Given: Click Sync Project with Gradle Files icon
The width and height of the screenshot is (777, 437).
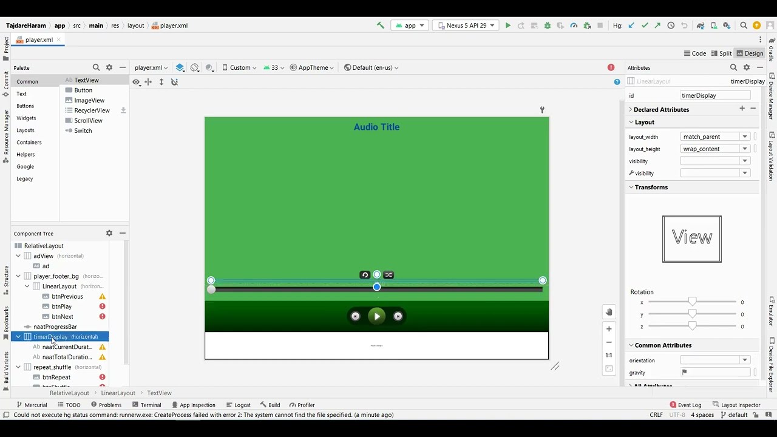Looking at the screenshot, I should click(701, 25).
